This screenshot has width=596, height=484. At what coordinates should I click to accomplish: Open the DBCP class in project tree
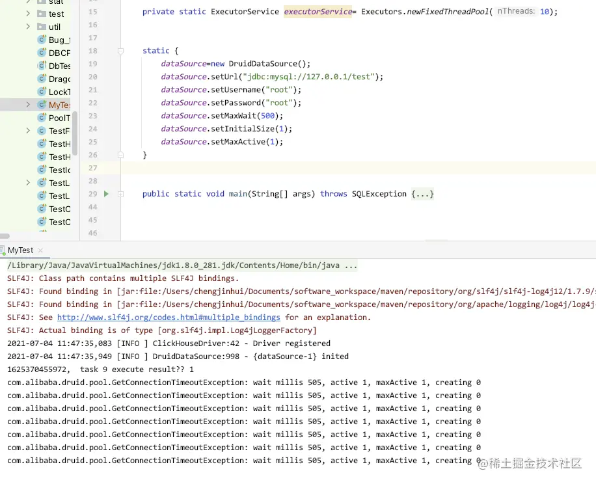59,53
